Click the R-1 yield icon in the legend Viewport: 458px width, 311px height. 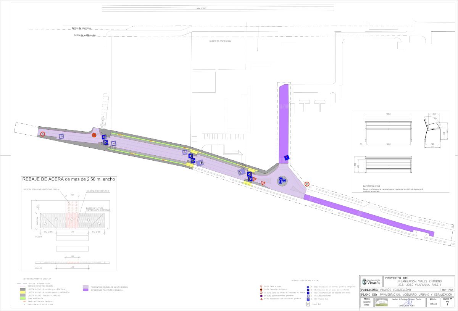261,286
